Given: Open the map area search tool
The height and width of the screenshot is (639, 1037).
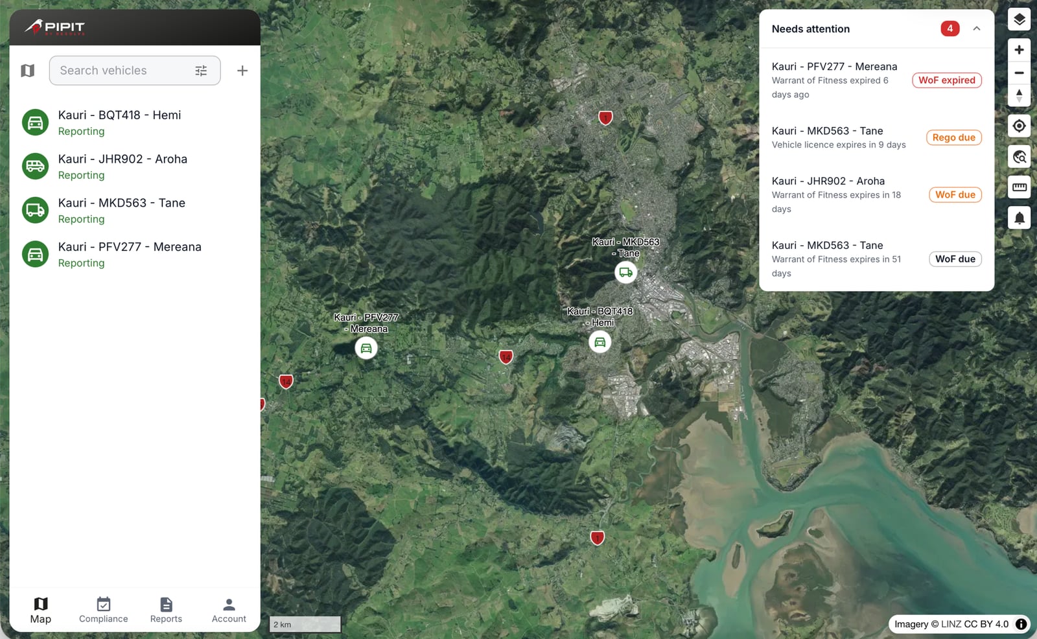Looking at the screenshot, I should [x=1019, y=157].
